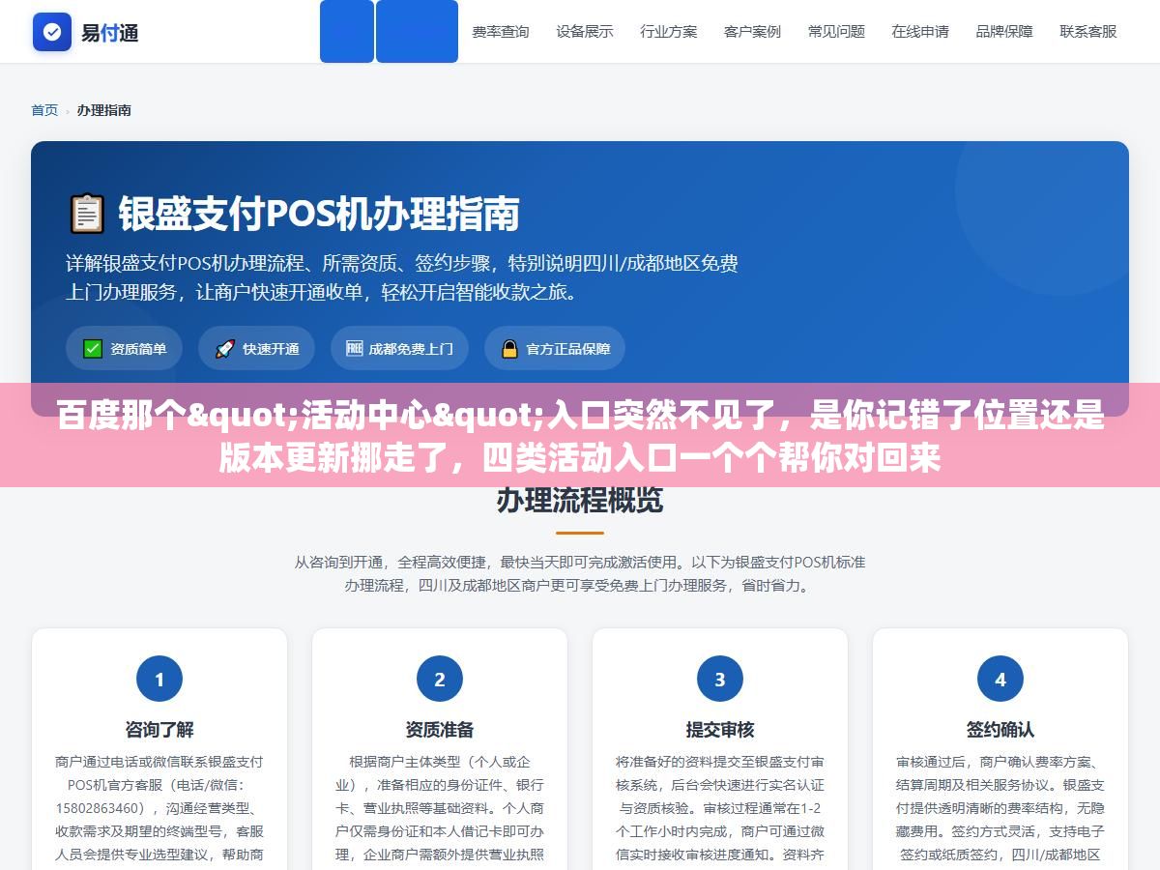Click step number 3 circle
Screen dimensions: 1160x870
[x=720, y=679]
